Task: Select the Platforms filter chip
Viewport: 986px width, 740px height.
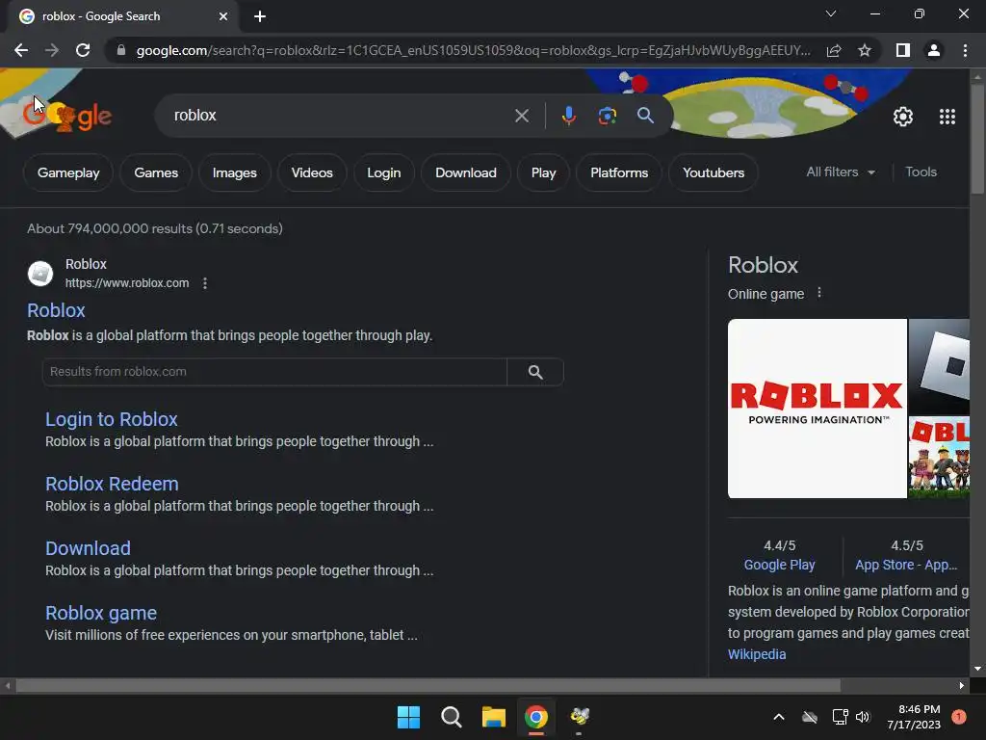Action: 619,172
